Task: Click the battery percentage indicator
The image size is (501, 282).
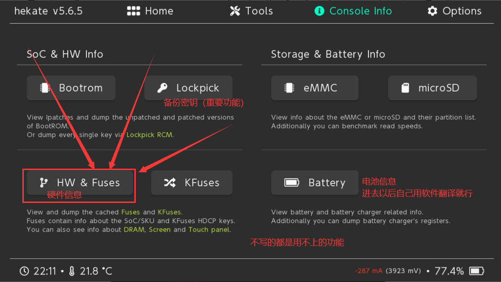Action: pos(449,271)
